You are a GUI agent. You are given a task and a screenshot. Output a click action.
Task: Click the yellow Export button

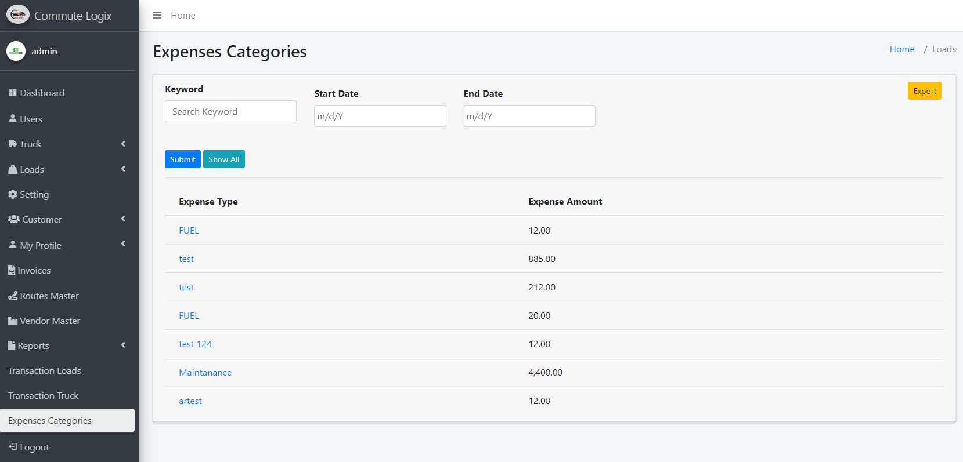click(924, 91)
